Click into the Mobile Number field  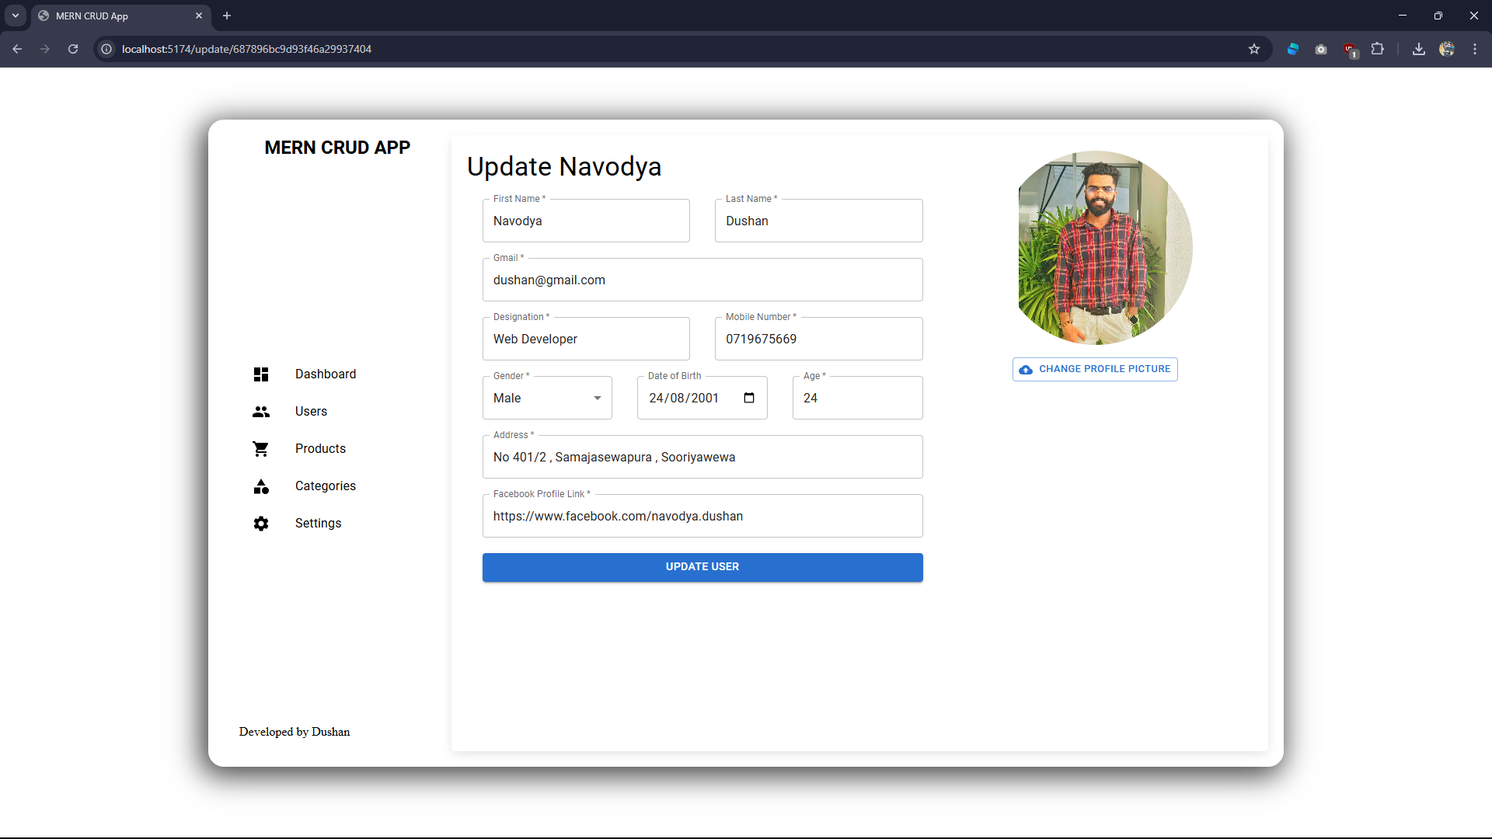click(x=818, y=339)
